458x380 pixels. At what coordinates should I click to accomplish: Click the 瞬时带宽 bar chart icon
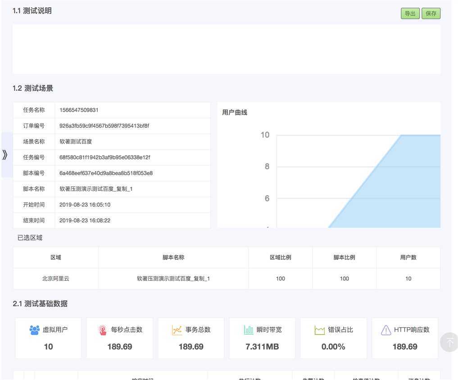tap(248, 330)
